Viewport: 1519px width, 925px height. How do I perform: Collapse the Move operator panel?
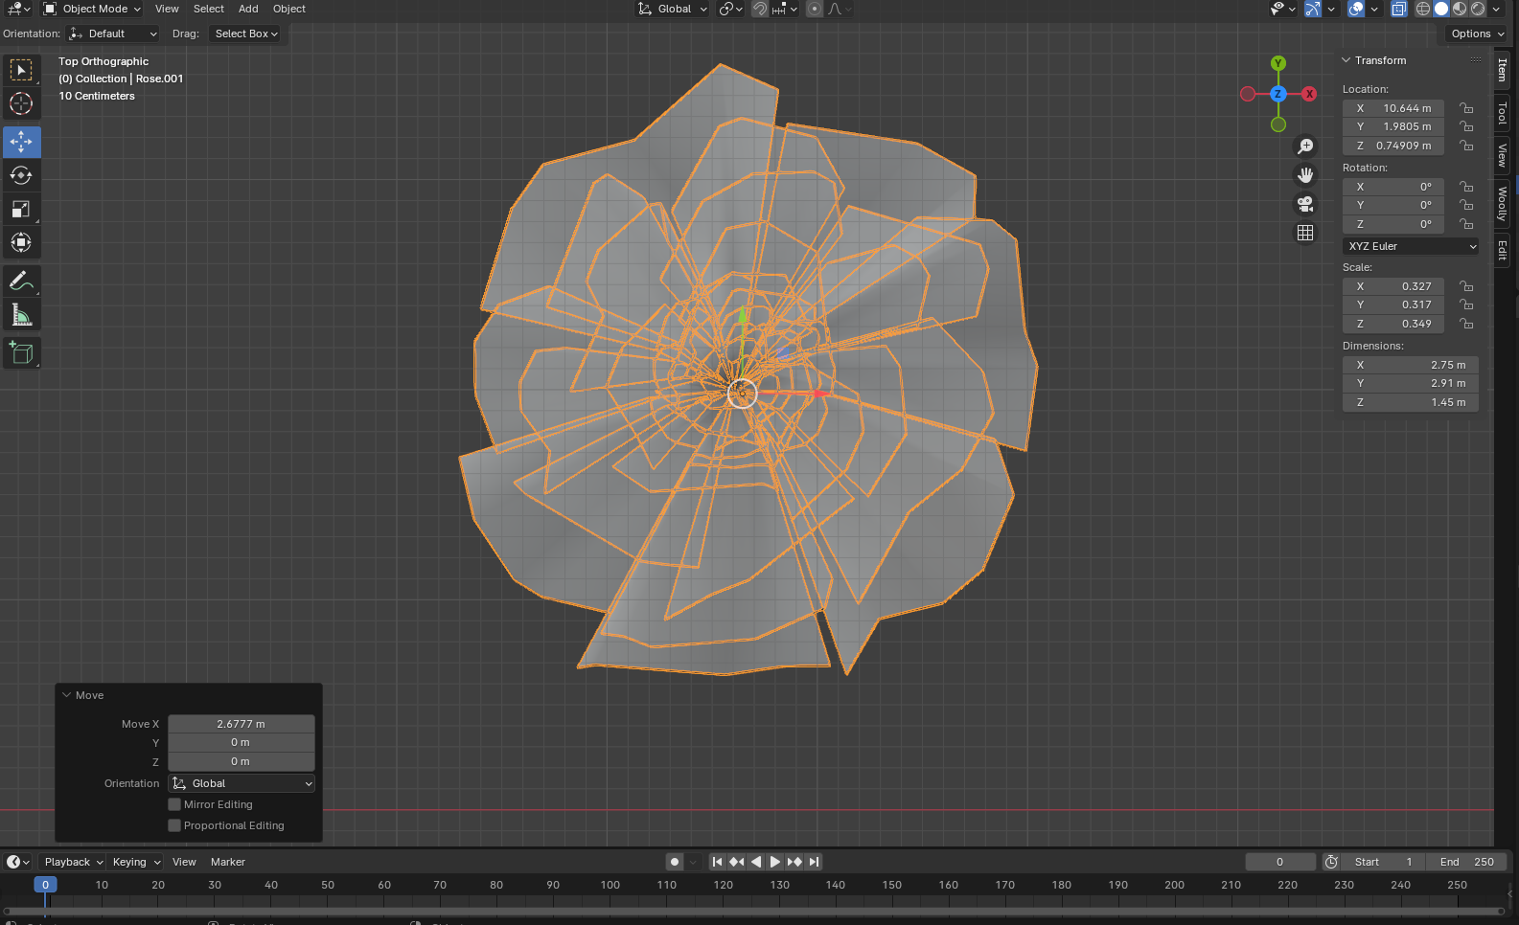[x=67, y=695]
